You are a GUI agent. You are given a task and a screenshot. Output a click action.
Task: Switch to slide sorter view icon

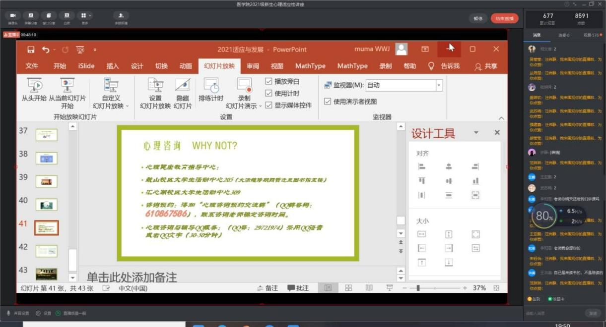tap(348, 288)
